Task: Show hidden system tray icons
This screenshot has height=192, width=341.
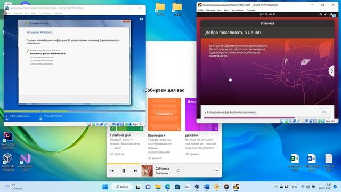Action: click(276, 187)
